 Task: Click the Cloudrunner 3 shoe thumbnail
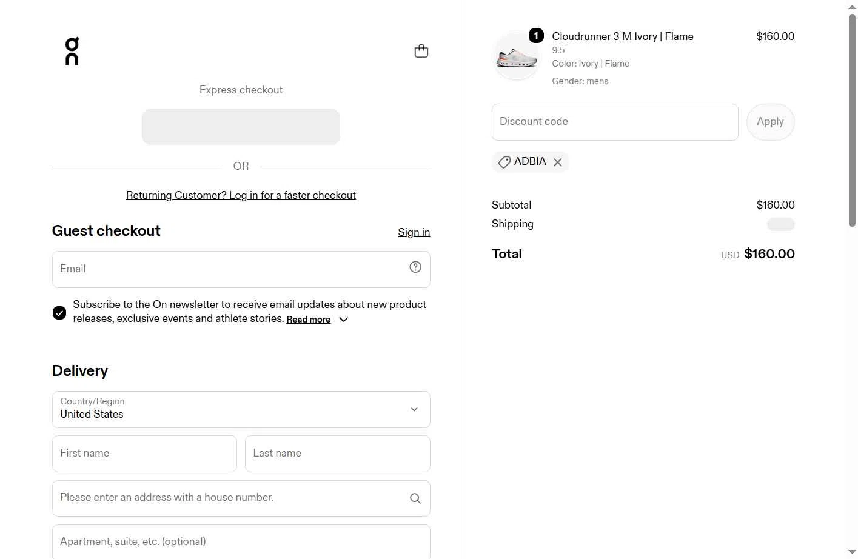517,56
